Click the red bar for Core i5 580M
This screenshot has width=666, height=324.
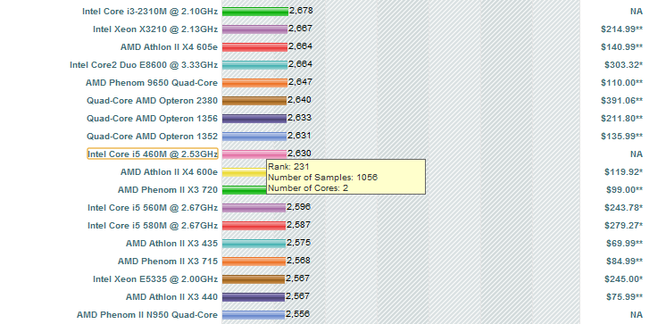point(254,226)
